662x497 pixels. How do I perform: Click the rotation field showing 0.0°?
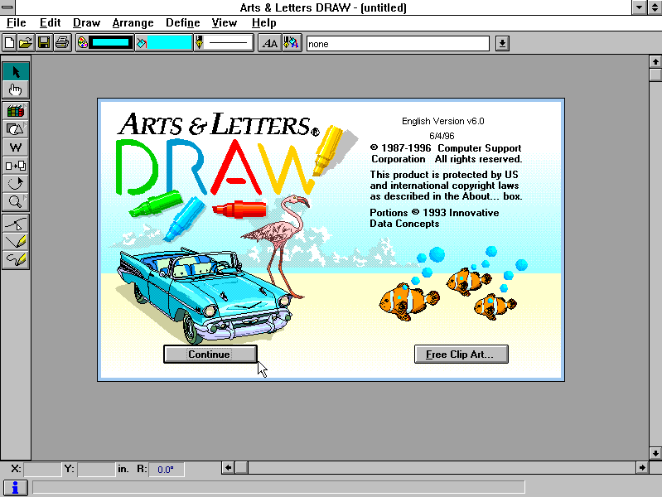click(167, 469)
